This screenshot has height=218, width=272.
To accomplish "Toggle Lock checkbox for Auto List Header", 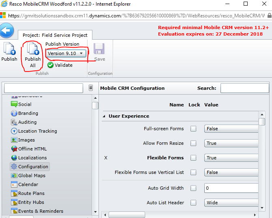I will (193, 203).
